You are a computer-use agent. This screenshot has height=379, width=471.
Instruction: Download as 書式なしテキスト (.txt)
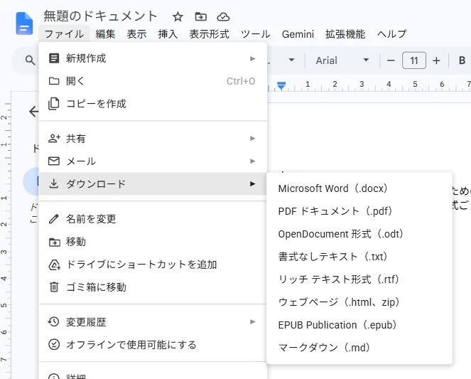coord(359,257)
